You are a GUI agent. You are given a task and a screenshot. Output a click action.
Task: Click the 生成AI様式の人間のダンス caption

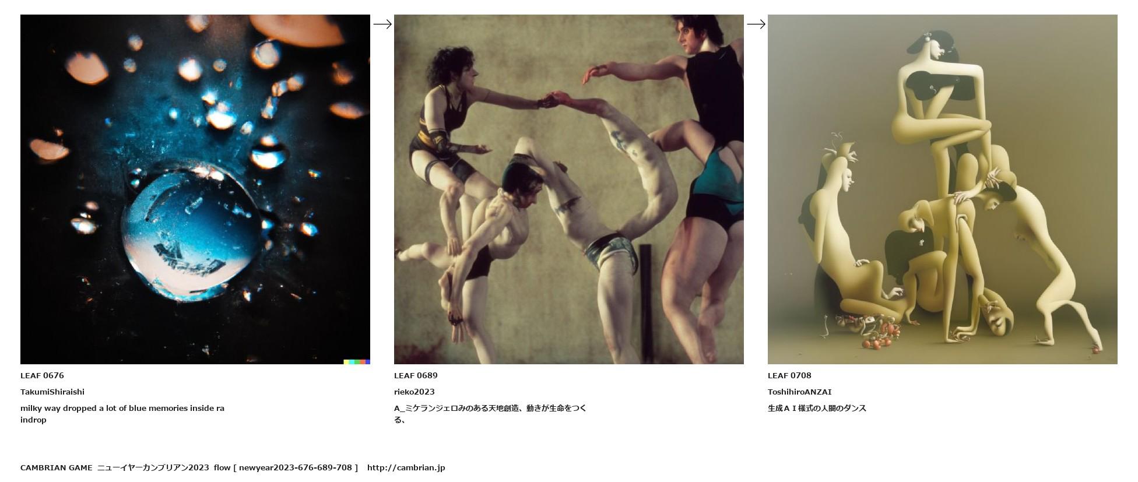pos(817,408)
